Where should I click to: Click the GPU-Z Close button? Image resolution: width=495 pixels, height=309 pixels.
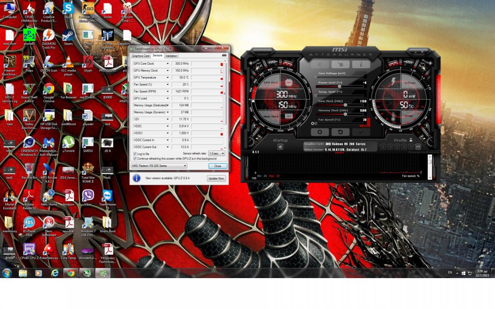(217, 166)
